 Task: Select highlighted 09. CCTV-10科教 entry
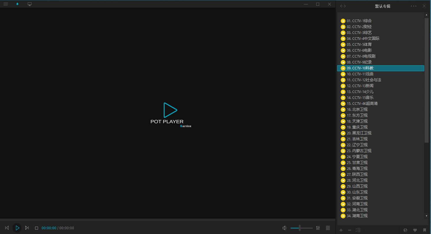(x=381, y=68)
